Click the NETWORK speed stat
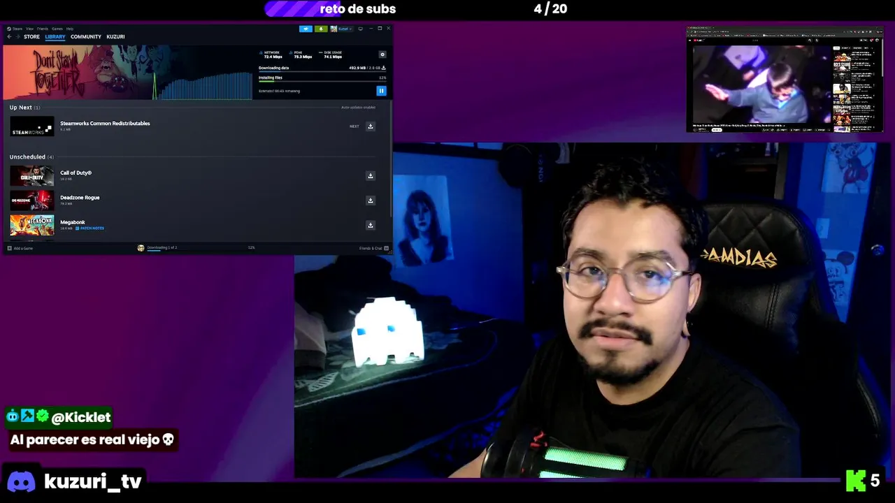The width and height of the screenshot is (895, 503). [271, 54]
